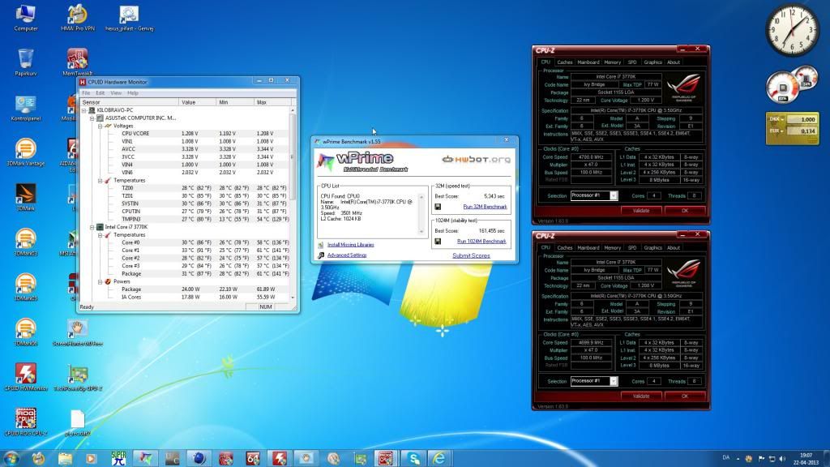The image size is (830, 467).
Task: Select the TechPowerUp GPU-Z desktop shortcut
Action: coord(77,377)
